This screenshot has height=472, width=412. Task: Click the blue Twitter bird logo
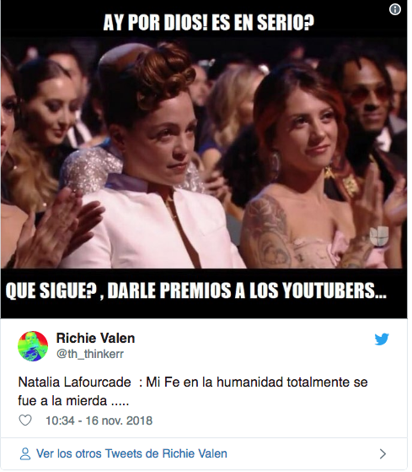(385, 343)
